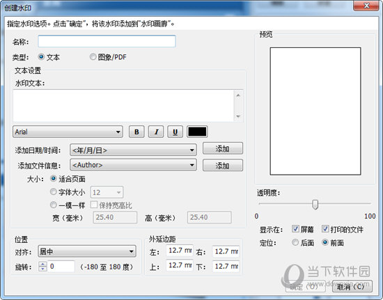Click the 上 margin field
This screenshot has height=300, width=383.
coord(180,265)
